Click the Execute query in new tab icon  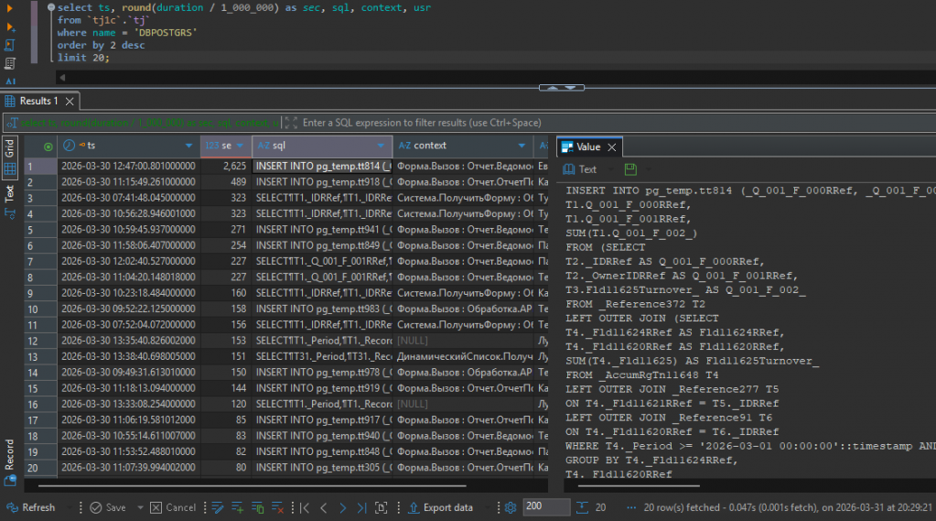point(9,27)
